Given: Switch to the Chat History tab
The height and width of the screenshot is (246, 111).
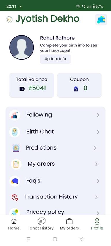Looking at the screenshot, I should point(42,224).
